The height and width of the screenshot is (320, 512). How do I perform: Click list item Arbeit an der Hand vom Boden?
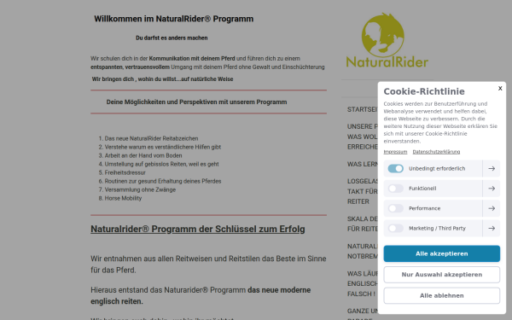(x=143, y=155)
